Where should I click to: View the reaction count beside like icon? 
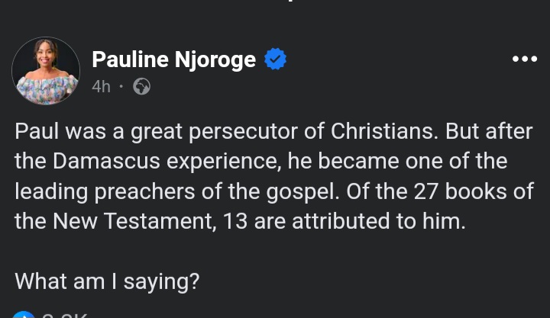[x=65, y=316]
